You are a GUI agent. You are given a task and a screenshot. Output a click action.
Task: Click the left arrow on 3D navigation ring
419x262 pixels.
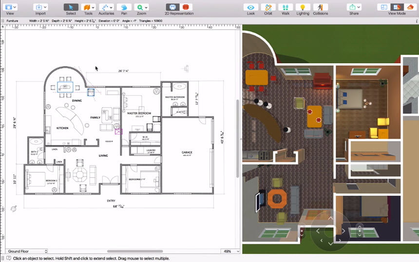318,231
